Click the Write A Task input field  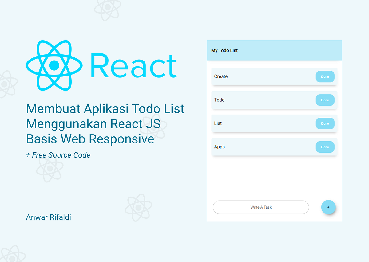[261, 207]
